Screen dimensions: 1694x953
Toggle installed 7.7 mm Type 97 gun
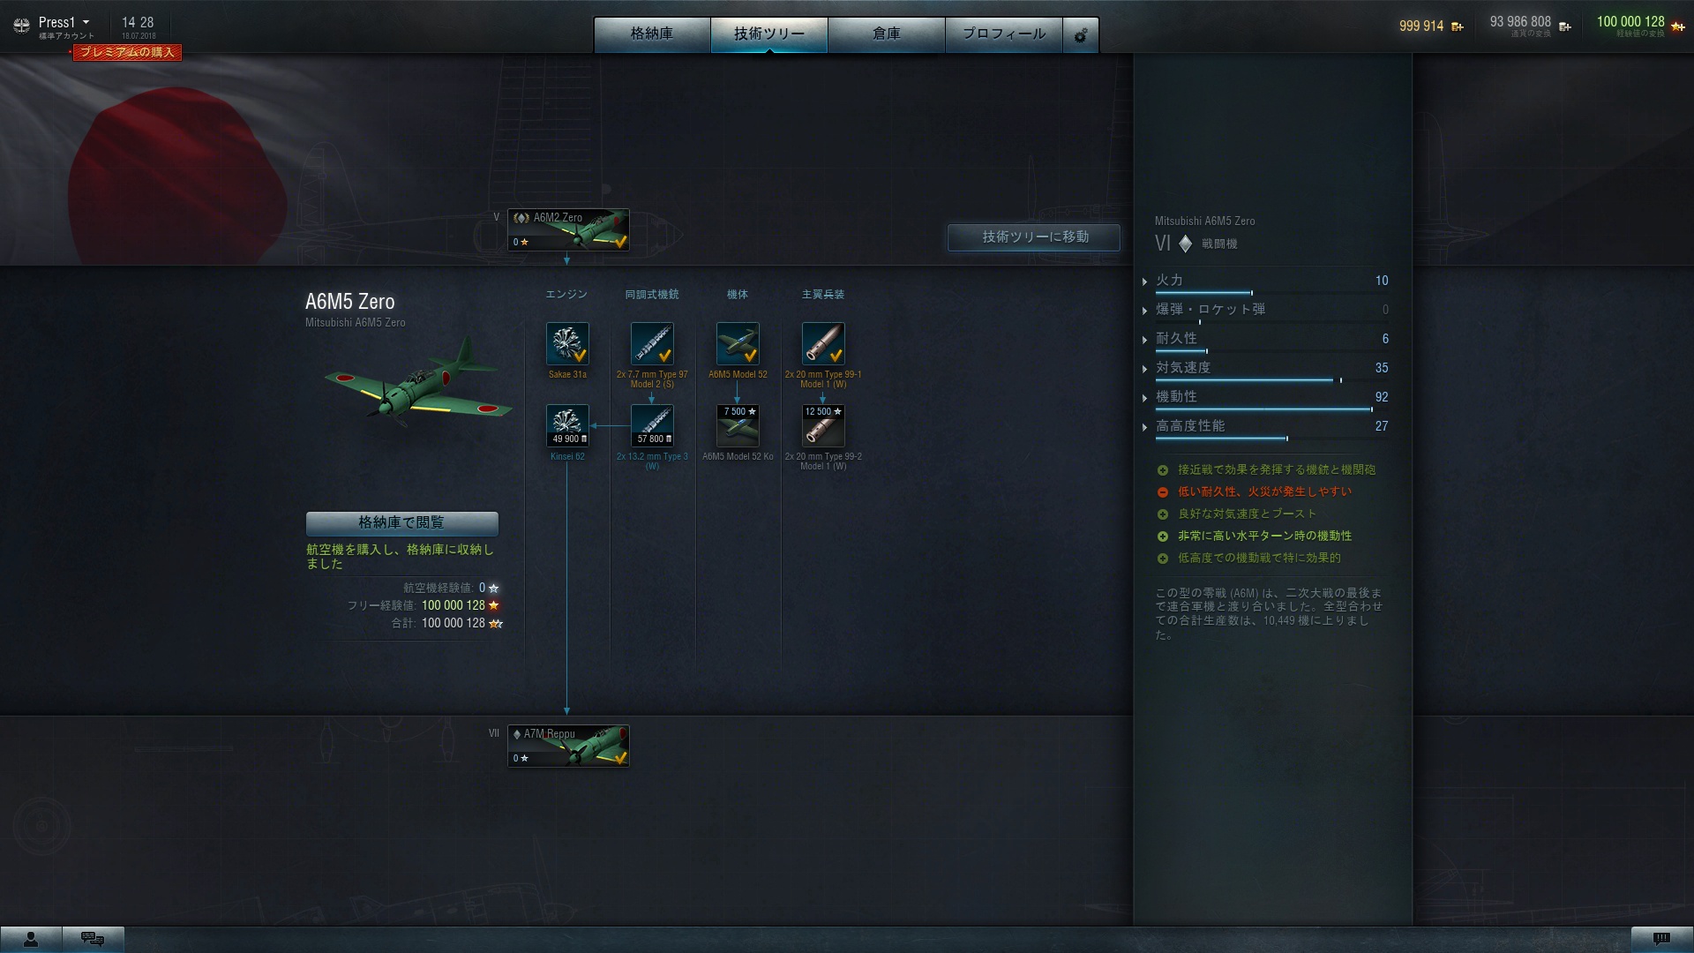(652, 343)
